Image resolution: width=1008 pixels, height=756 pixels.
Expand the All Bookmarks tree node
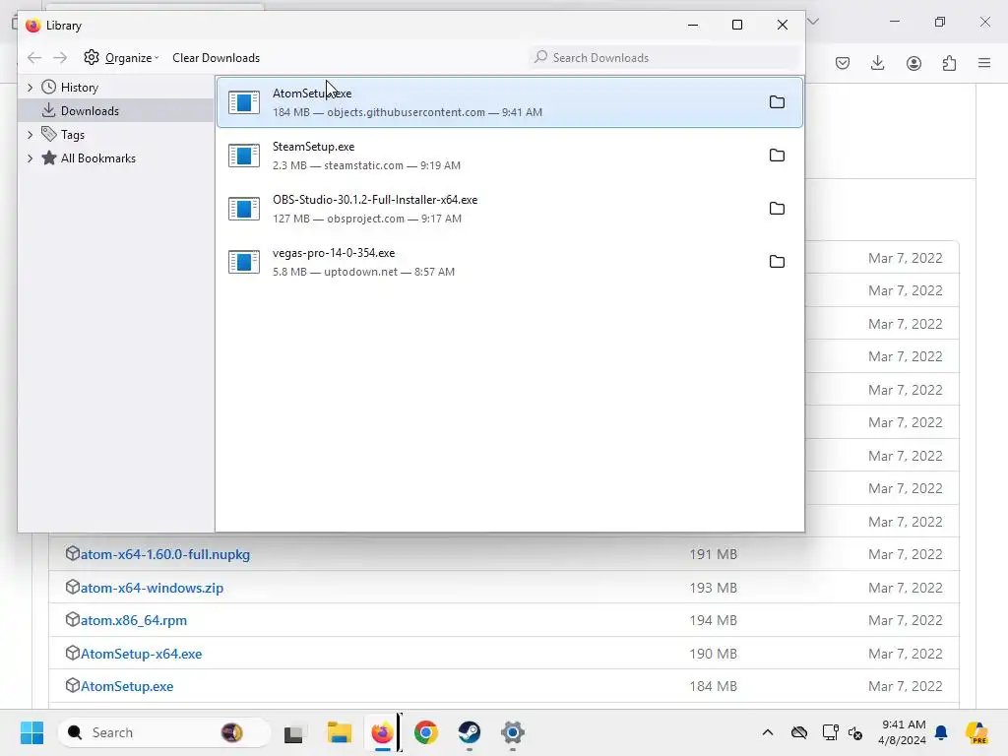point(30,158)
